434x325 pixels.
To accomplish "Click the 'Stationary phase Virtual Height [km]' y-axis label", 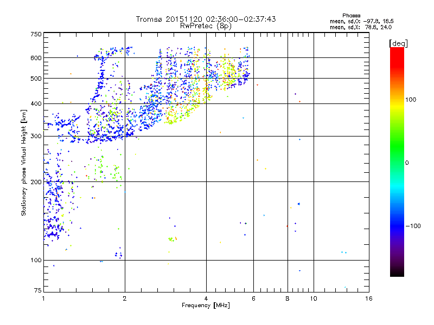I will tap(24, 163).
